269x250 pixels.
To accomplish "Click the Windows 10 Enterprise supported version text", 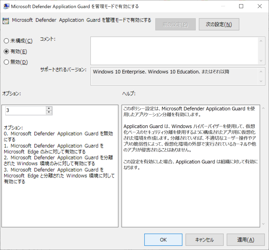I will click(161, 72).
